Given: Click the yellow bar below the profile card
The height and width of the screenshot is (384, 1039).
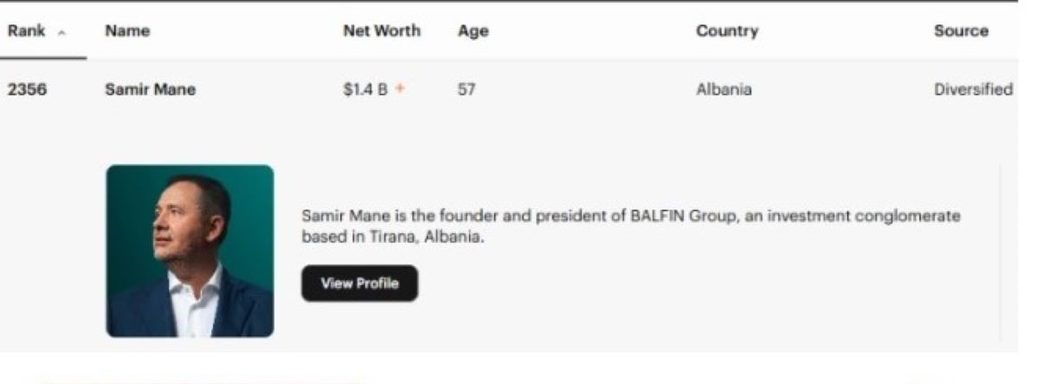Looking at the screenshot, I should point(199,381).
